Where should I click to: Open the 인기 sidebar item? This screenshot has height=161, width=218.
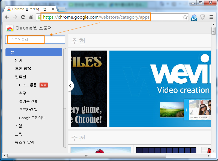point(19,60)
